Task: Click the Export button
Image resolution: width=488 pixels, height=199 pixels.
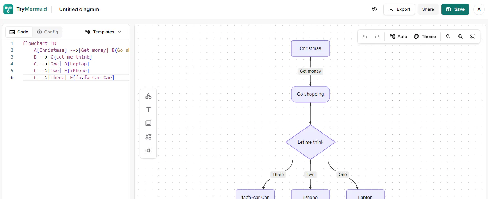Action: [x=399, y=9]
